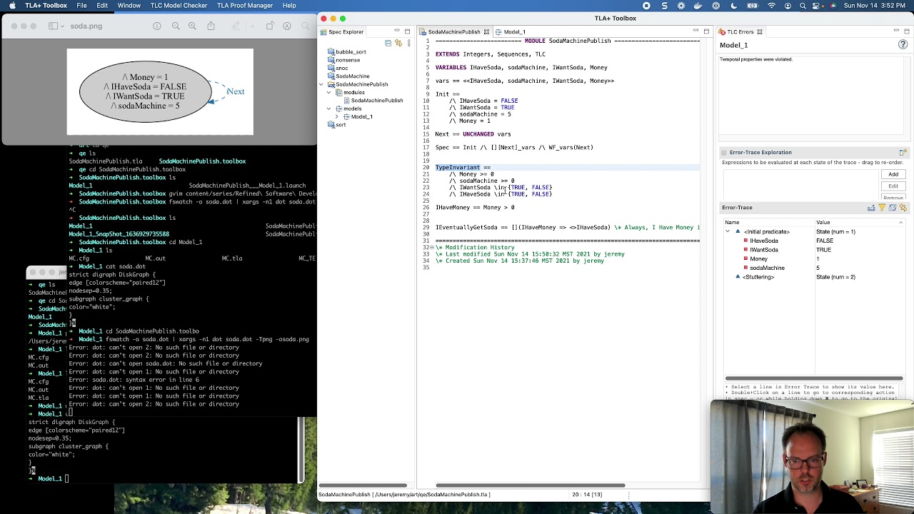Click the Edit expression button

[x=893, y=186]
